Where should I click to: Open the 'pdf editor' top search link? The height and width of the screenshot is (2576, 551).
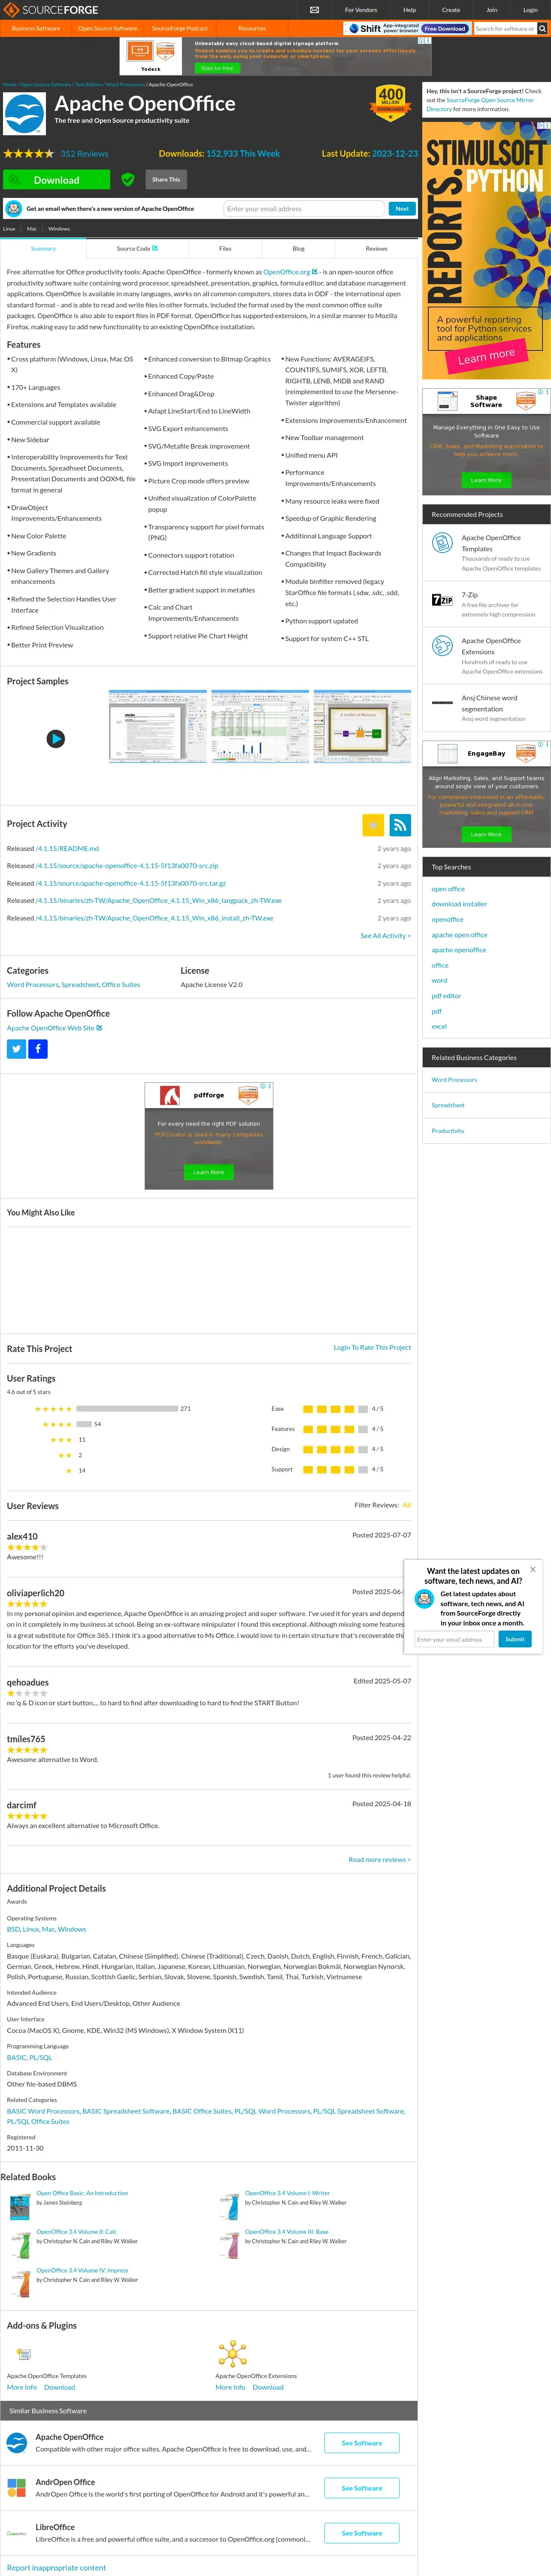tap(446, 996)
